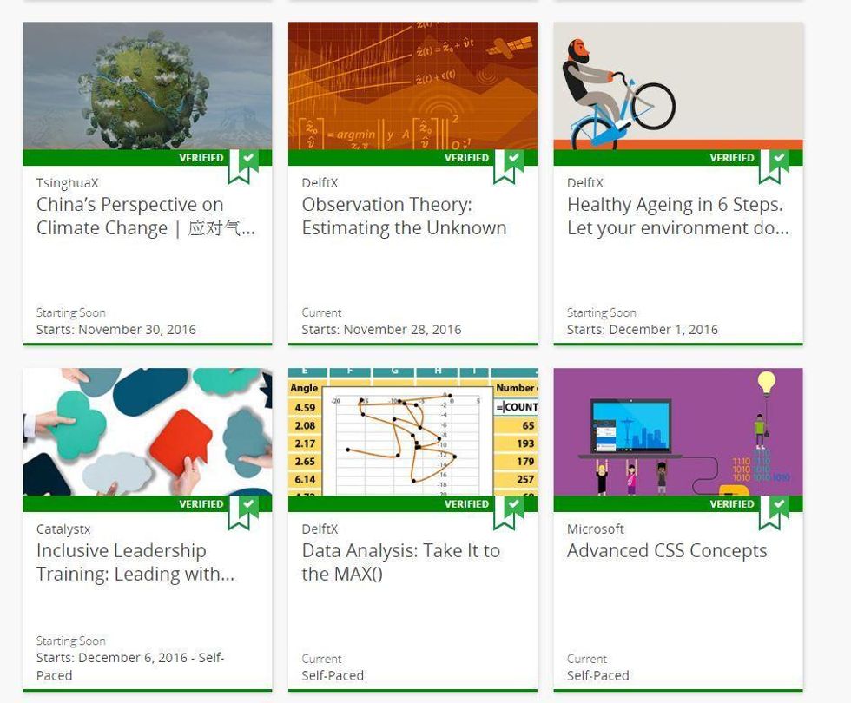Click the verified ribbon badge on Data Analysis card
Screen dimensions: 851x703
point(509,510)
